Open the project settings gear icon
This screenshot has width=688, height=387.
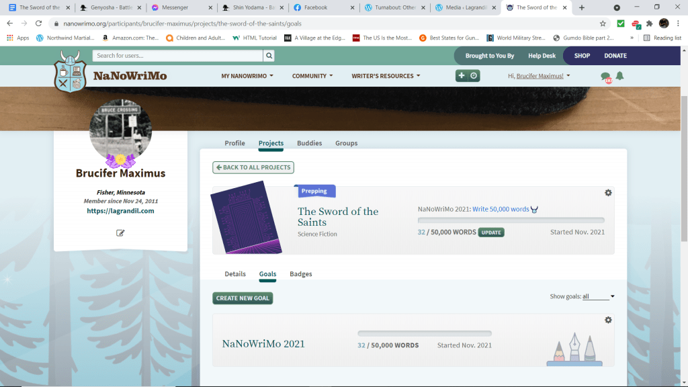pos(608,193)
